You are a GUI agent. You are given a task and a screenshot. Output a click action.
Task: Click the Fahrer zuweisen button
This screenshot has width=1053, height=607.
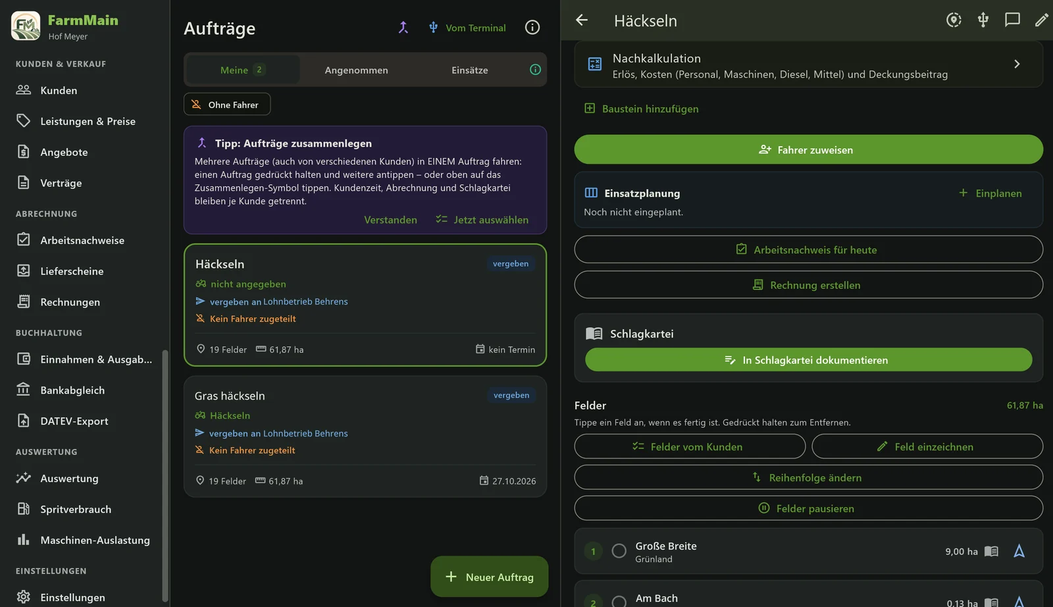point(808,149)
